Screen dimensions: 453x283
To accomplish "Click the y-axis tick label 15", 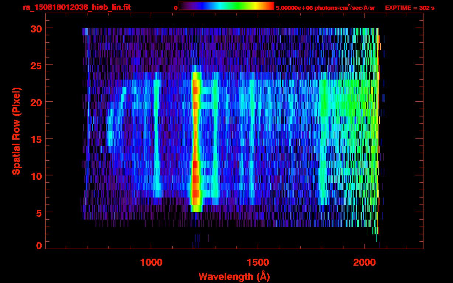I will click(36, 139).
